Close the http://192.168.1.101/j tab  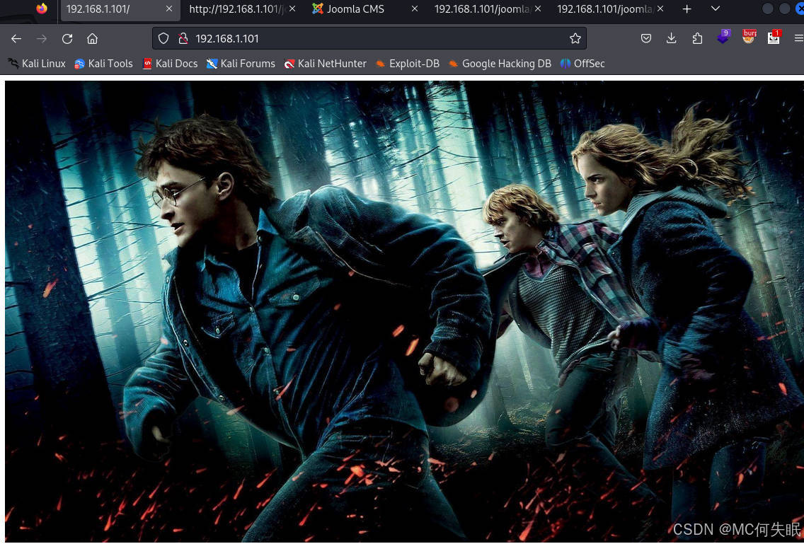pos(292,8)
